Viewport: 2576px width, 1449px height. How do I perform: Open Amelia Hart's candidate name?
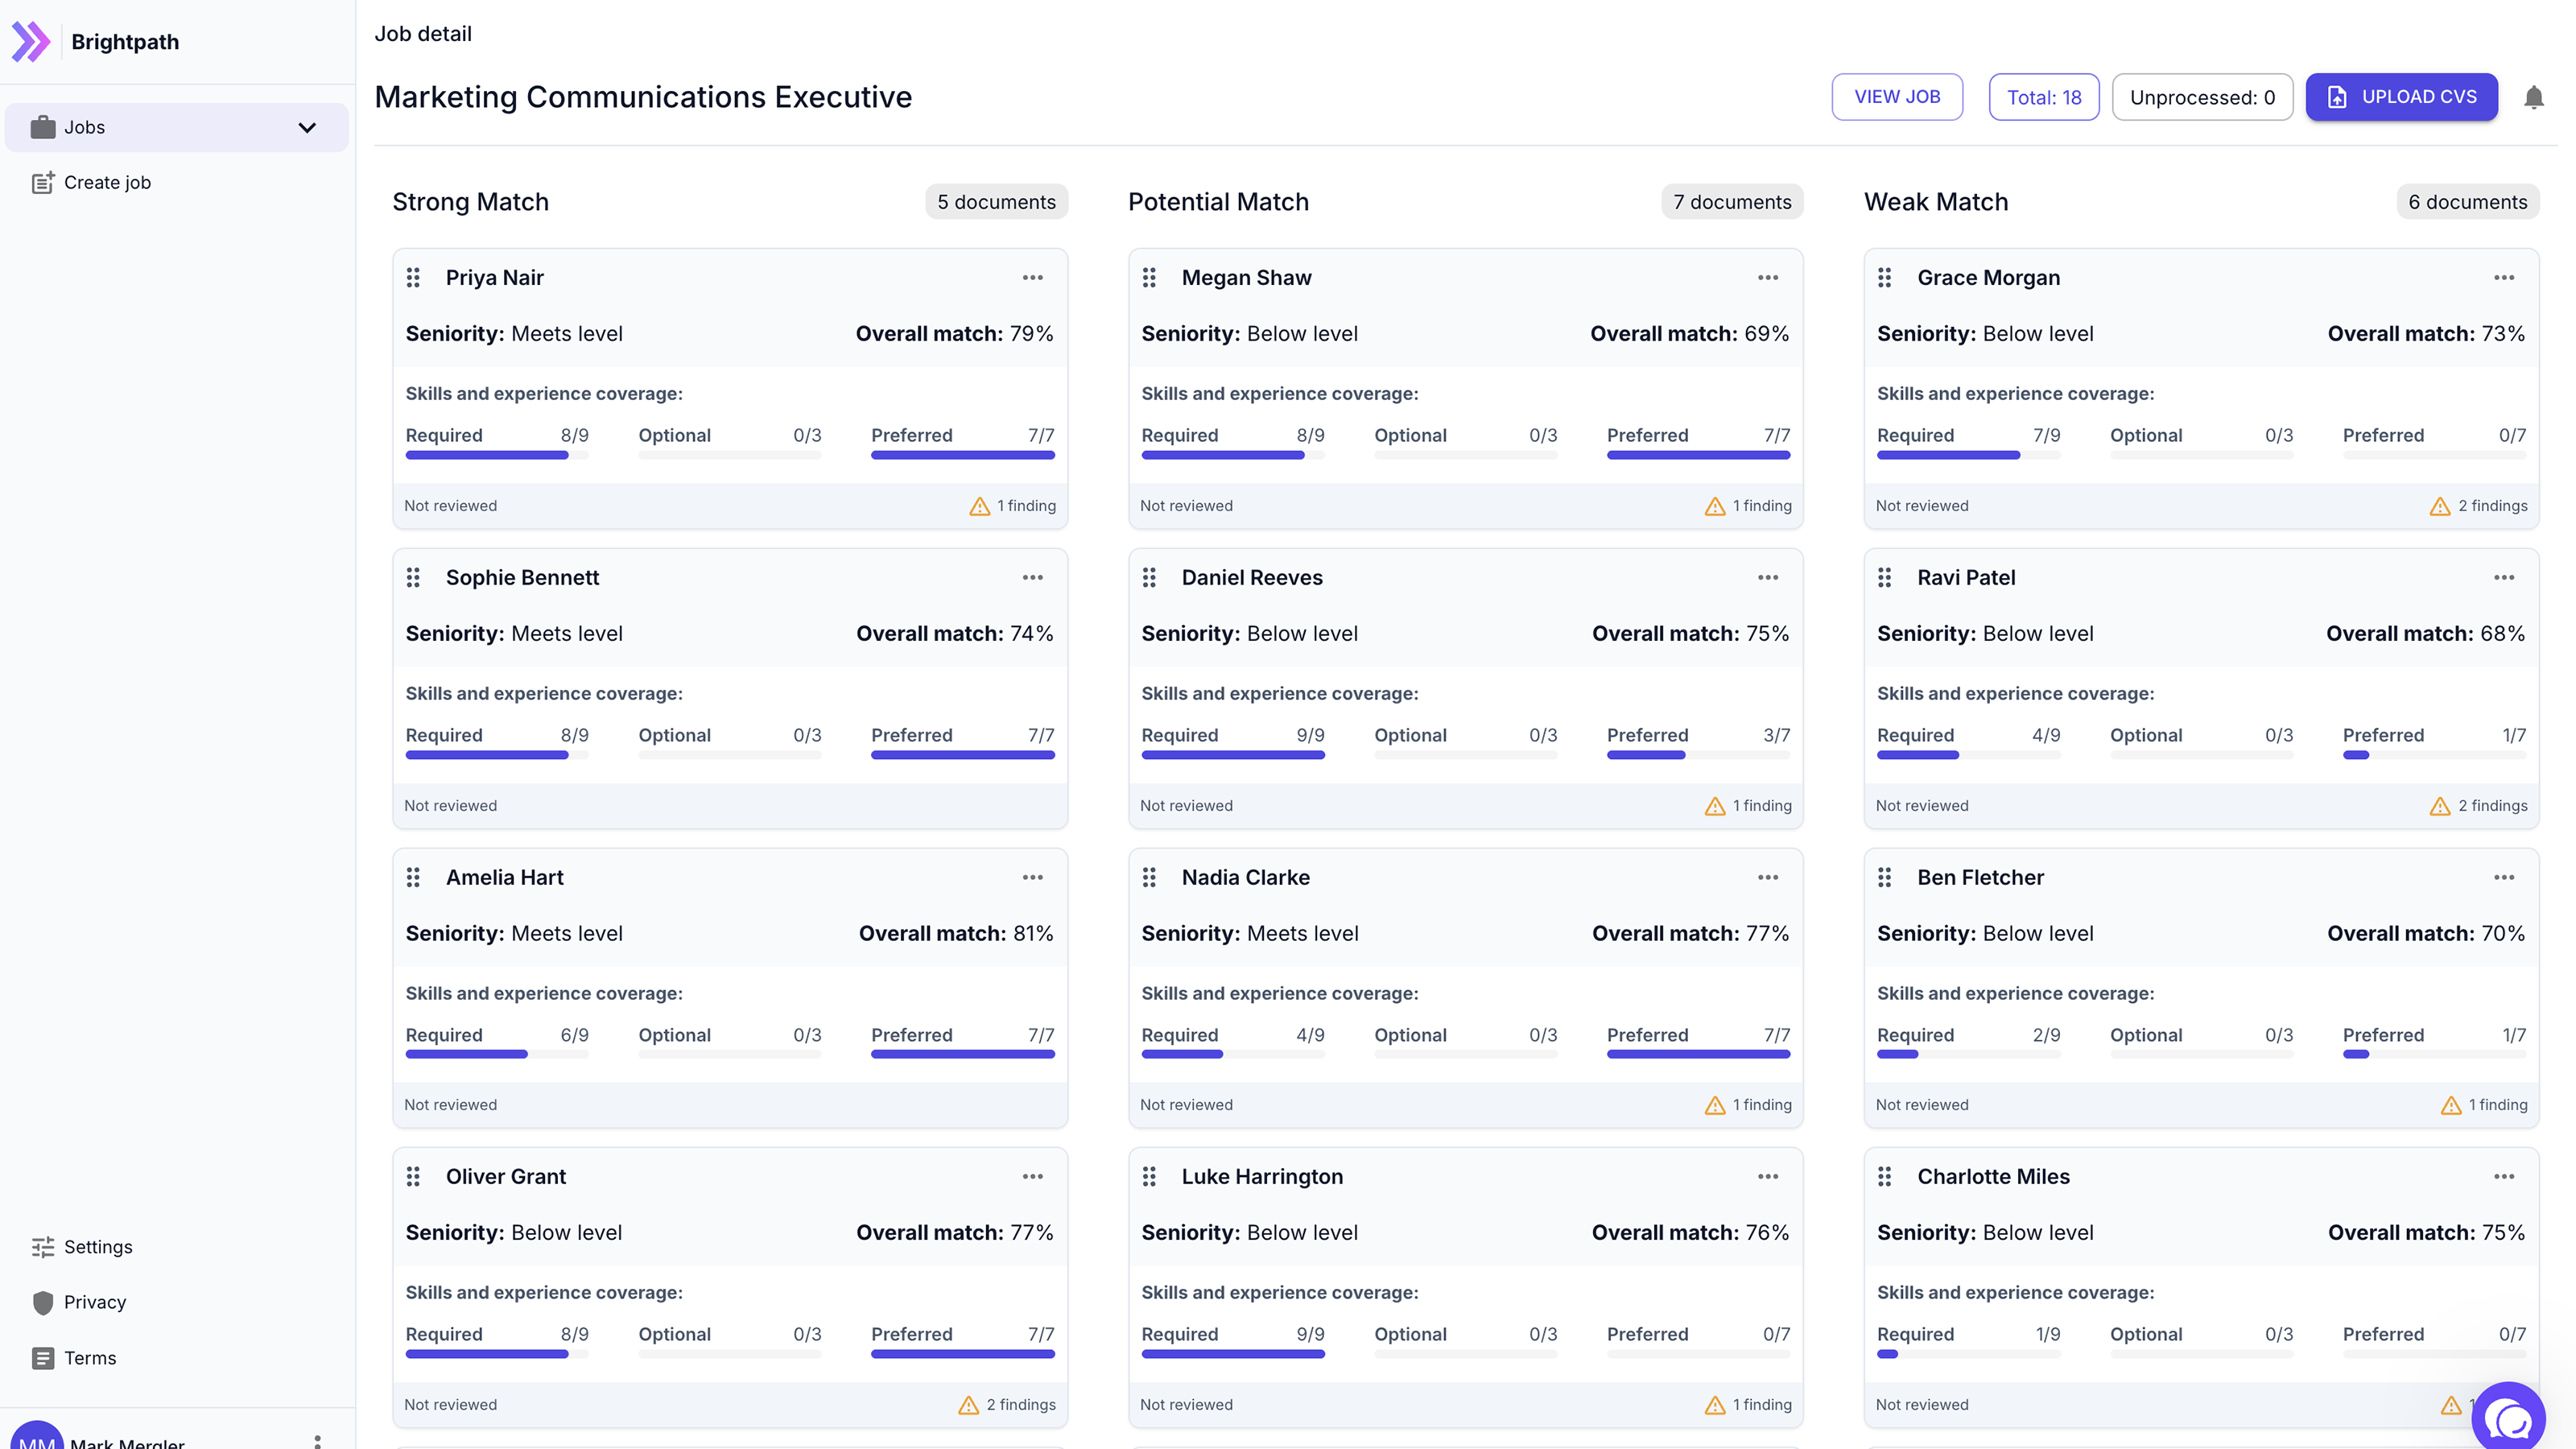[504, 877]
